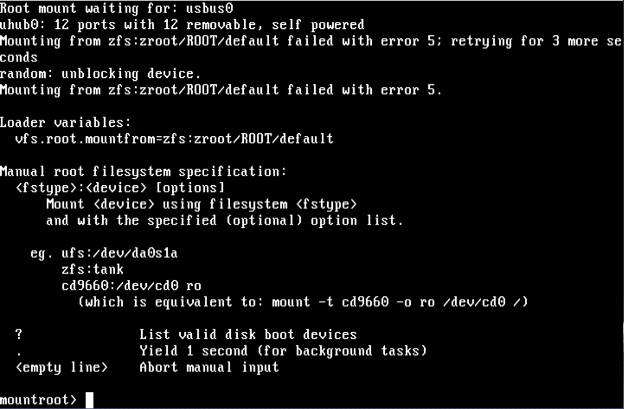This screenshot has width=624, height=409.
Task: Click the "ufs:/dev/da0s1a" example text
Action: [120, 253]
